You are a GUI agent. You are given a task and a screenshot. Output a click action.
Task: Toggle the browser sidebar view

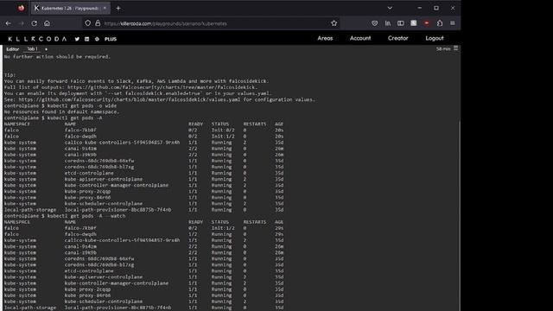[x=400, y=23]
